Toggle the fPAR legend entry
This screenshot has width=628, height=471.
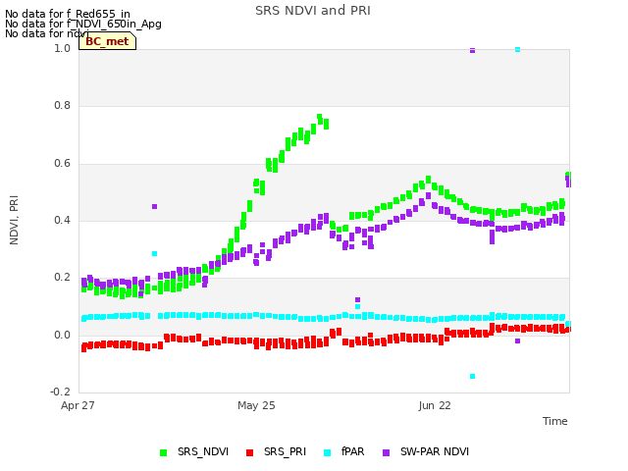pos(344,451)
